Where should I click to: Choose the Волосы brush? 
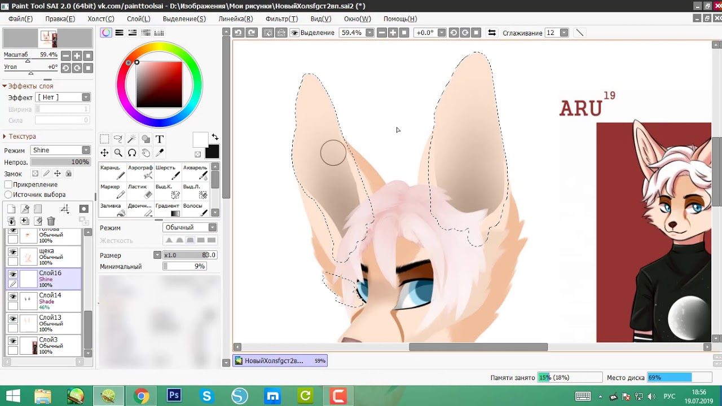195,210
